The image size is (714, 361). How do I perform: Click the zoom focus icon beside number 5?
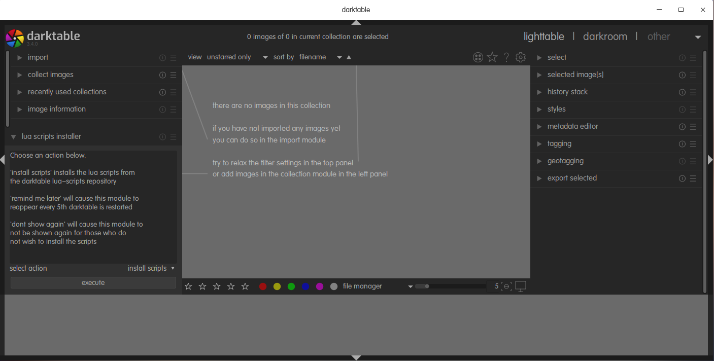pos(506,286)
